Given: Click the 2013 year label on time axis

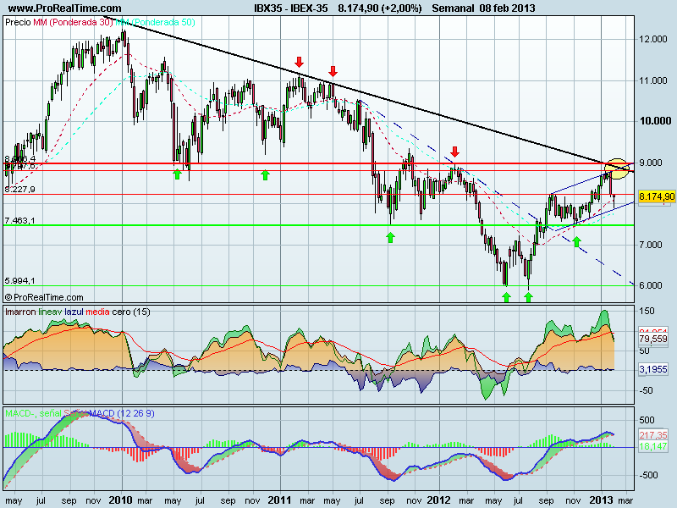Looking at the screenshot, I should [602, 500].
